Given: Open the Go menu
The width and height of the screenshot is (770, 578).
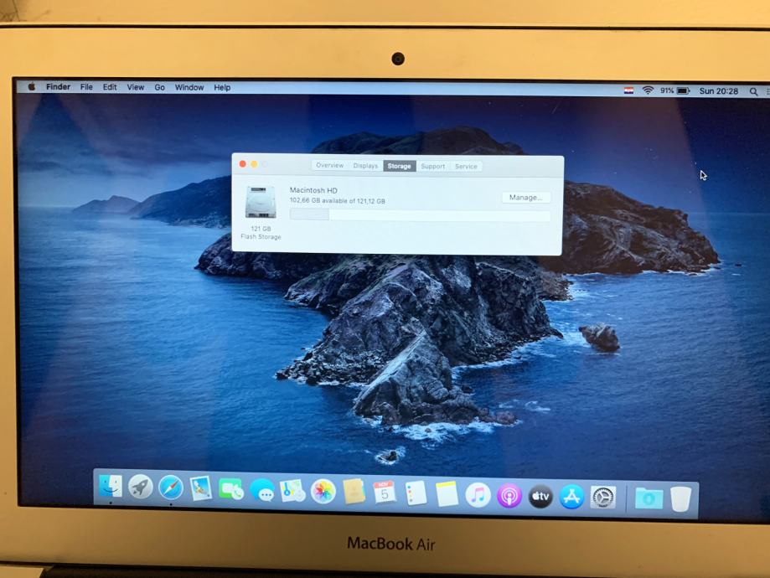Looking at the screenshot, I should click(159, 87).
